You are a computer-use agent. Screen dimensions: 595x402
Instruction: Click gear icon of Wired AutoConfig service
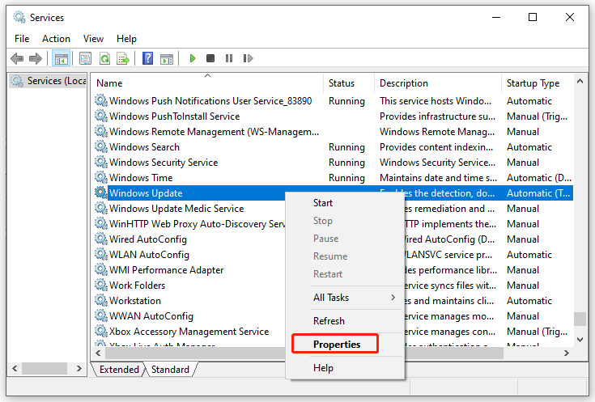[x=101, y=239]
